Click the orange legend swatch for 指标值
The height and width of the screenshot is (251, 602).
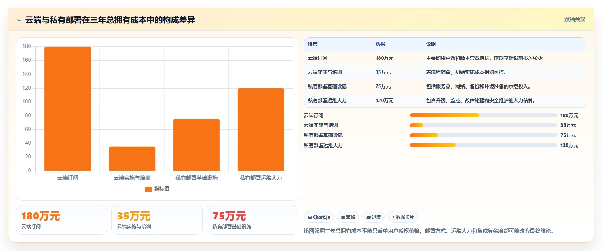(x=148, y=189)
